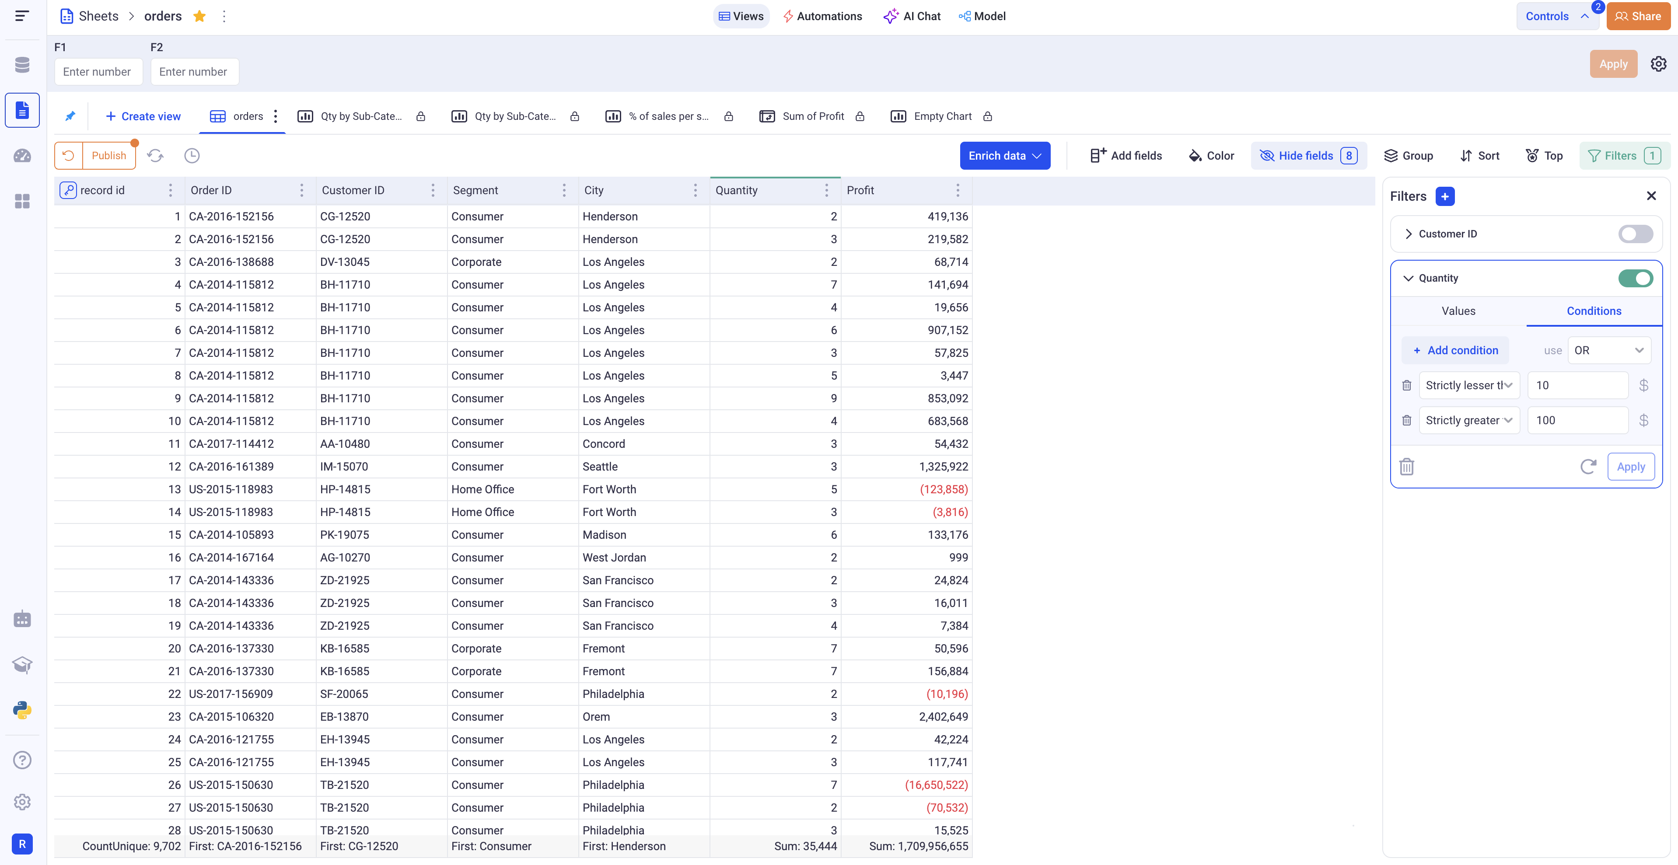
Task: Add new filter with plus icon
Action: tap(1445, 196)
